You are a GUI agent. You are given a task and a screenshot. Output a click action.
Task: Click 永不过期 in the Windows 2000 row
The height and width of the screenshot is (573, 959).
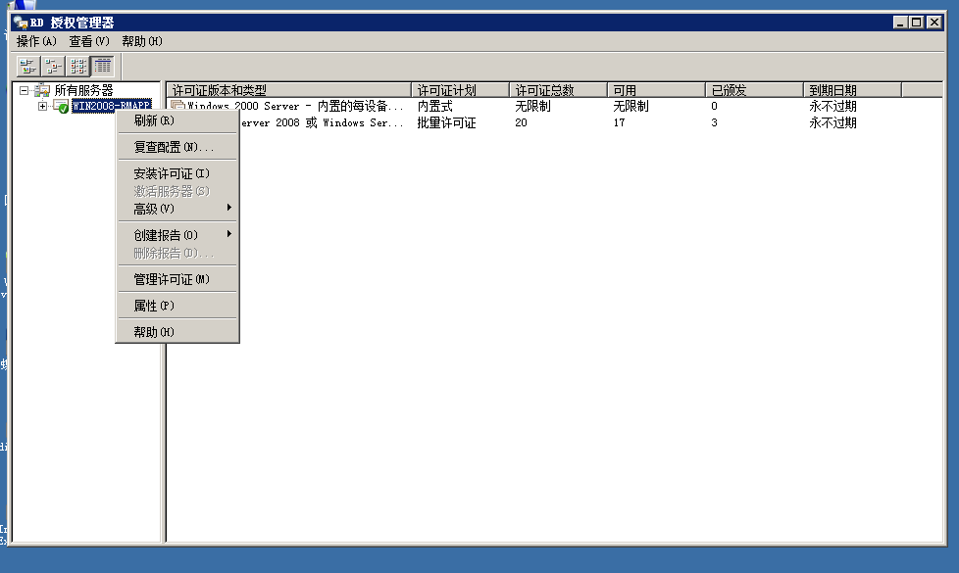833,107
